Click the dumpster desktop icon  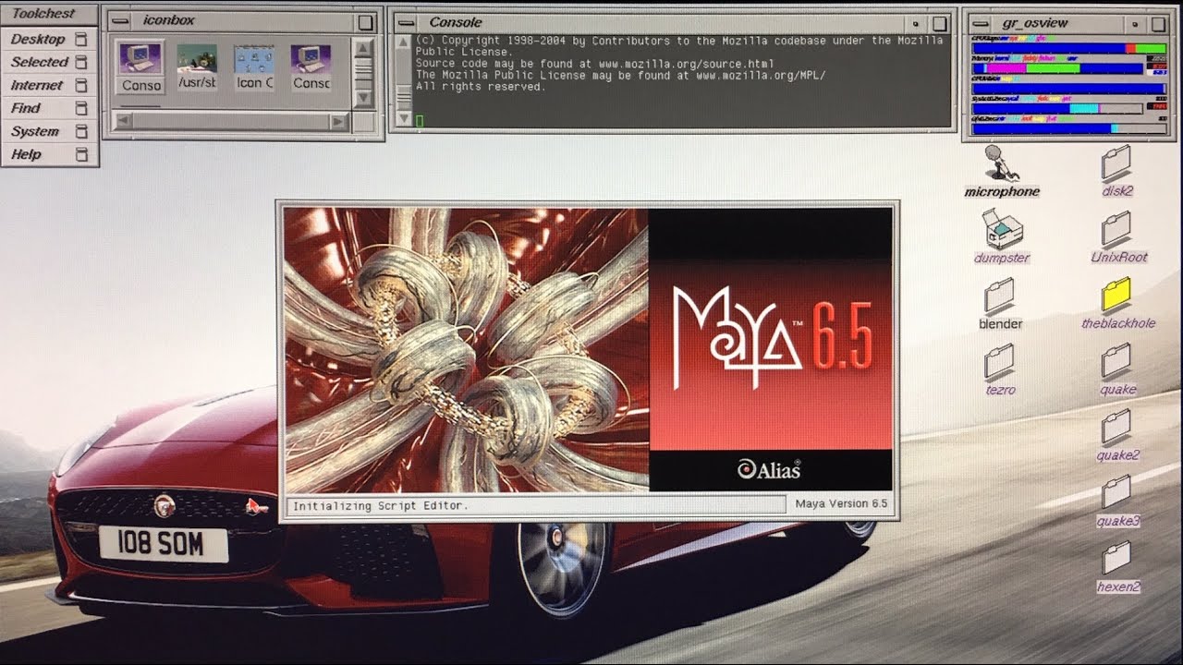tap(1002, 236)
